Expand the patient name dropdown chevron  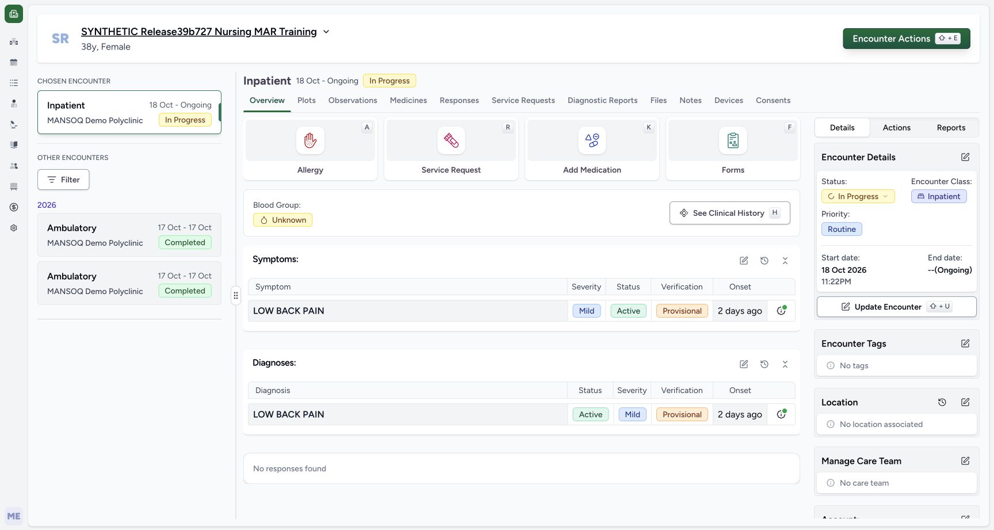point(326,32)
